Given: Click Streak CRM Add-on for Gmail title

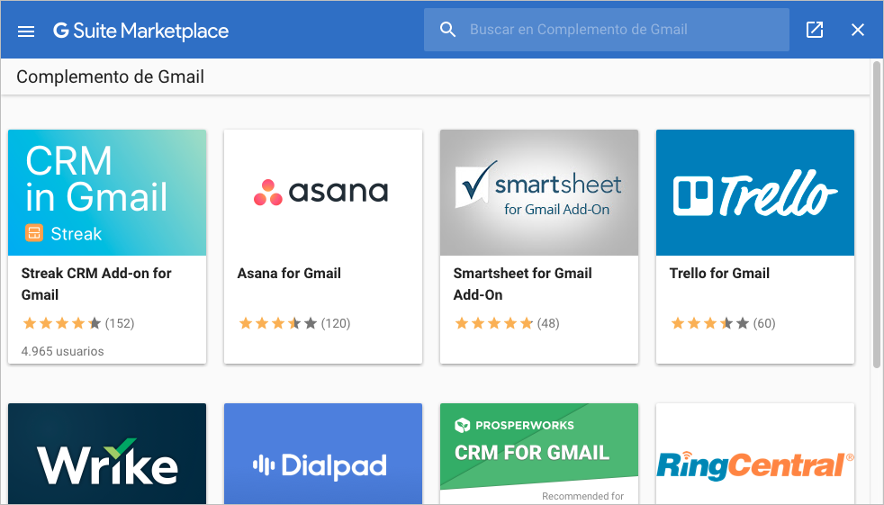Looking at the screenshot, I should pyautogui.click(x=96, y=284).
